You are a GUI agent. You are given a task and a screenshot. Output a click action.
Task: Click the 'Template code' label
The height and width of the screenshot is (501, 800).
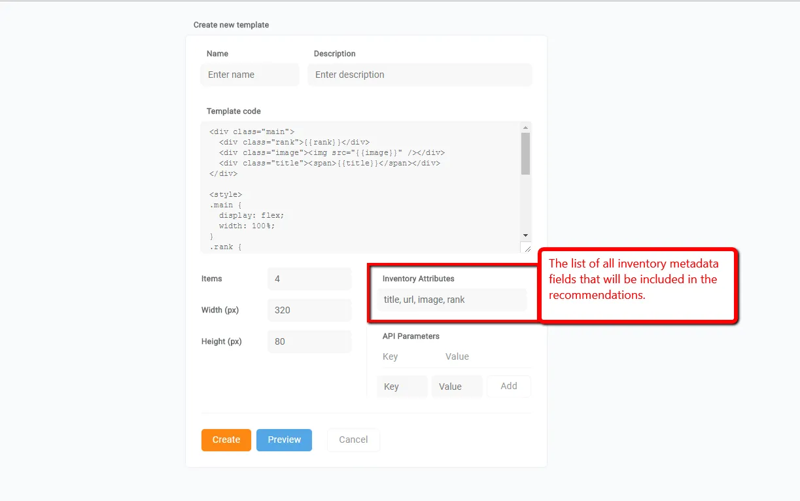point(234,111)
